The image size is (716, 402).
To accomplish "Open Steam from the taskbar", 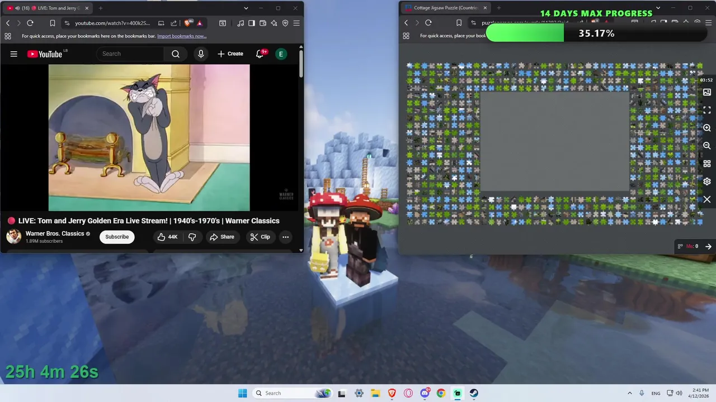I will coord(474,393).
